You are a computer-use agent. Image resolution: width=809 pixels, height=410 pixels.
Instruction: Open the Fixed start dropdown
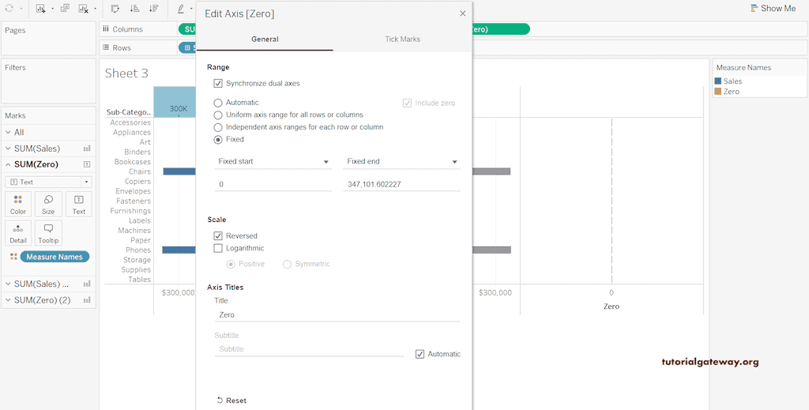point(273,161)
